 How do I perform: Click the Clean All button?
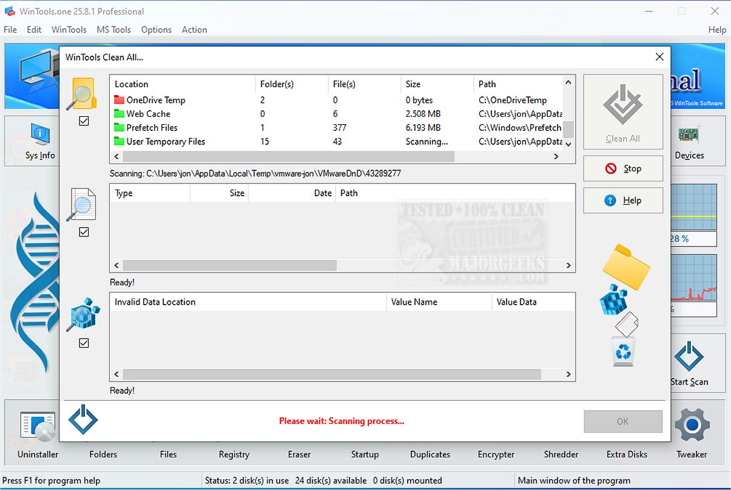pos(623,112)
